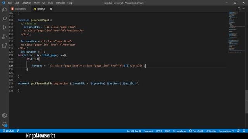
Task: Click innerHTML on line 129
Action: point(79,83)
